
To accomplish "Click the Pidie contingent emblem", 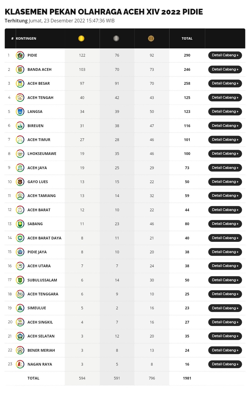I will (x=20, y=55).
